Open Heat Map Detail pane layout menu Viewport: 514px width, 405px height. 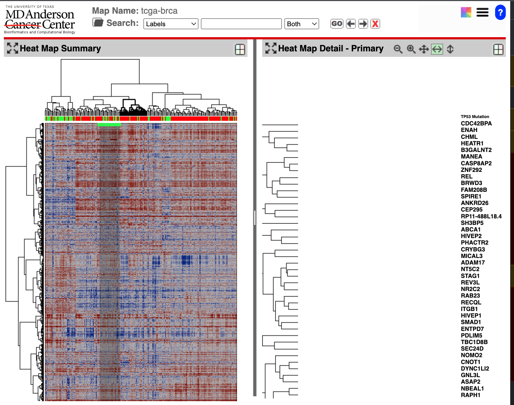coord(498,49)
